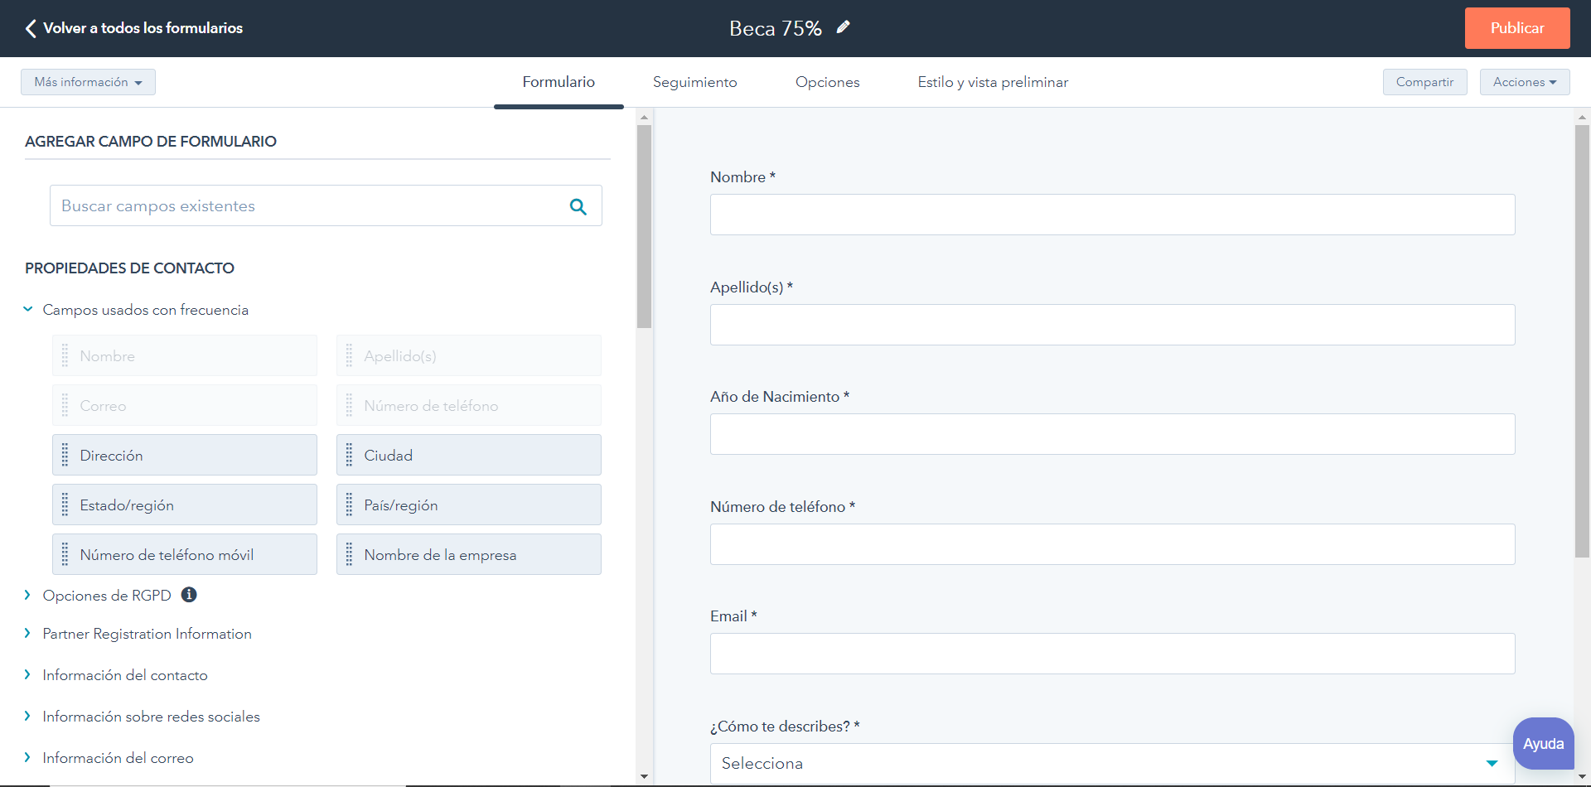Click drag handle on Ciudad field
The height and width of the screenshot is (787, 1591).
349,455
